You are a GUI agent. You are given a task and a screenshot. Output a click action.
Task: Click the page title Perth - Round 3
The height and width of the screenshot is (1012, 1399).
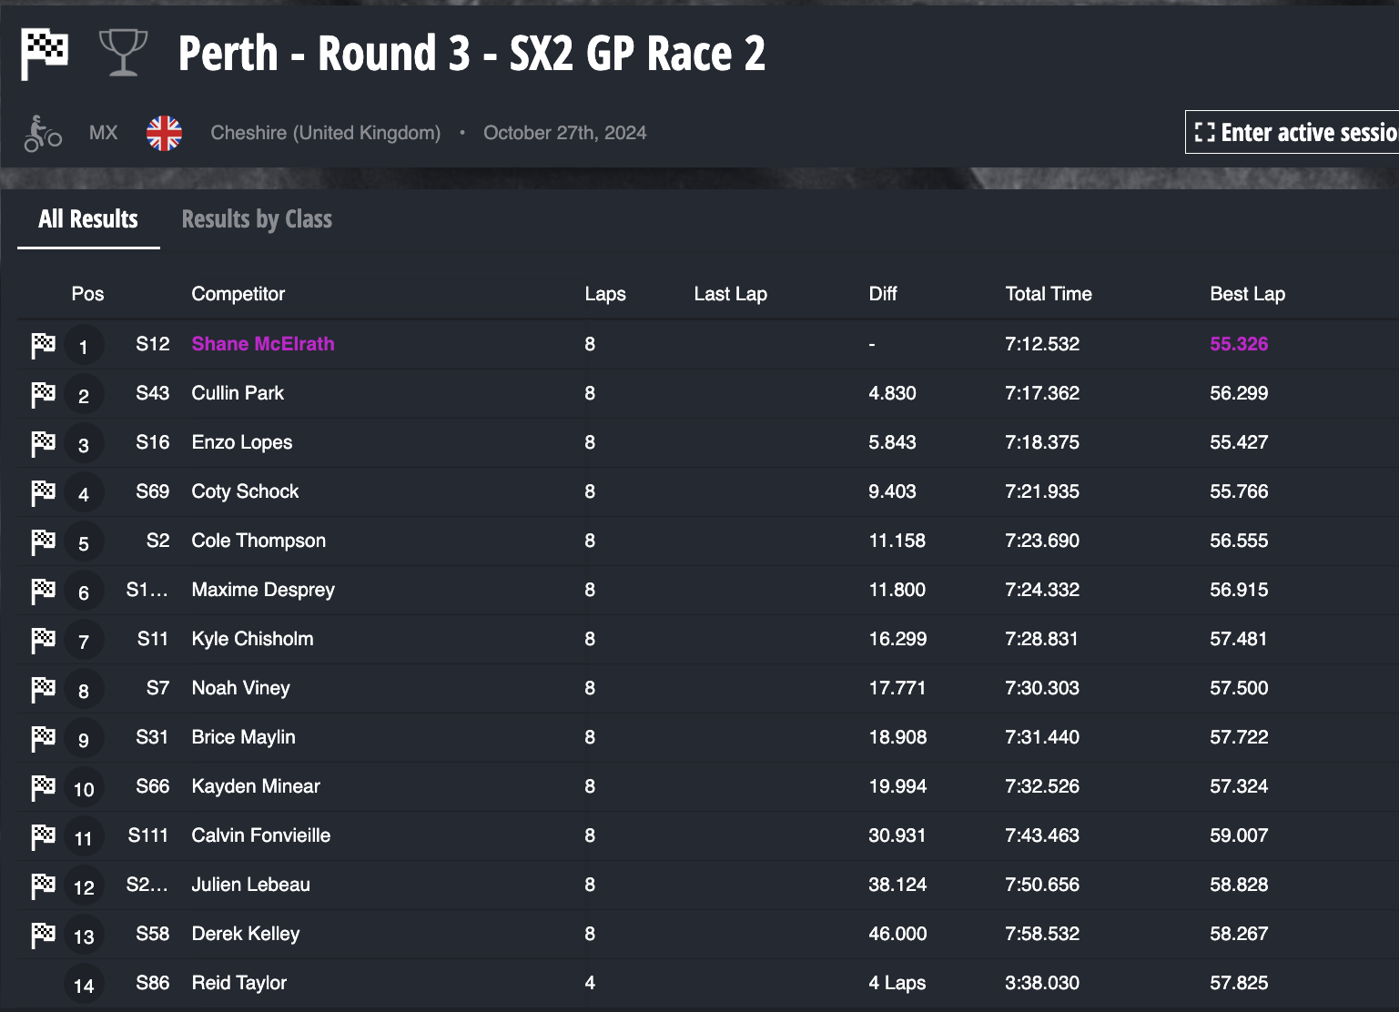(471, 54)
